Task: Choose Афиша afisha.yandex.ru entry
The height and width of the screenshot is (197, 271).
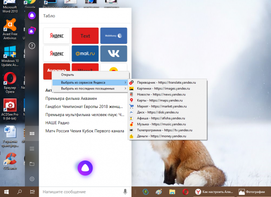Action: [167, 118]
